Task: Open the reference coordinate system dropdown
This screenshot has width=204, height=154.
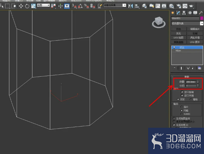Action: 43,5
